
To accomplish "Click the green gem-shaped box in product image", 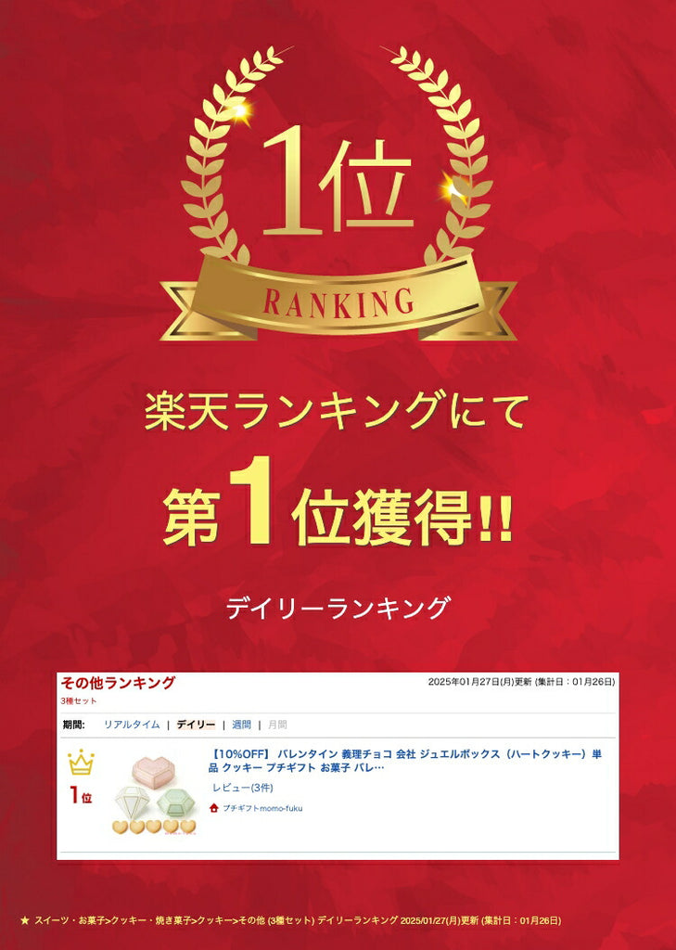I will click(176, 802).
